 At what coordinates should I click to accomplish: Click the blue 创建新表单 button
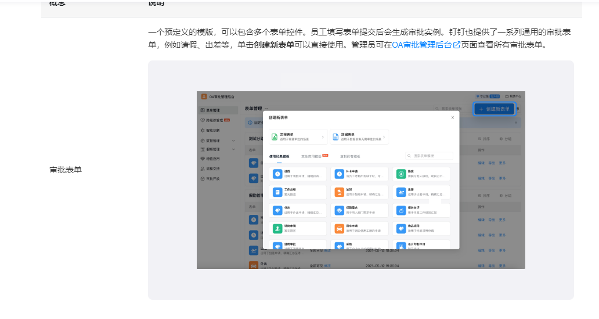coord(495,109)
